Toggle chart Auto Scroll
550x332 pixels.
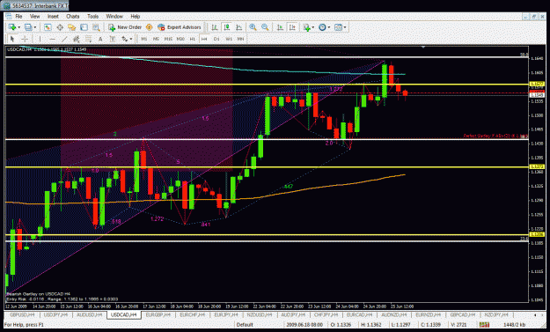(x=280, y=27)
